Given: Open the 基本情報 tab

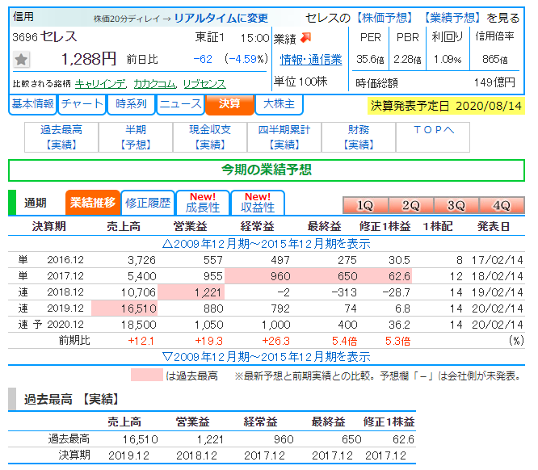Looking at the screenshot, I should pos(32,104).
